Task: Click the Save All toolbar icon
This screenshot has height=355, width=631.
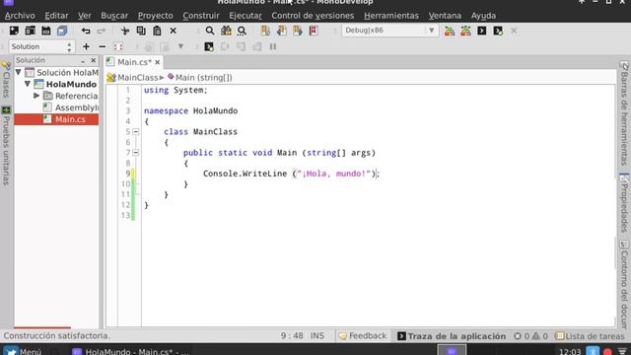Action: [x=62, y=31]
